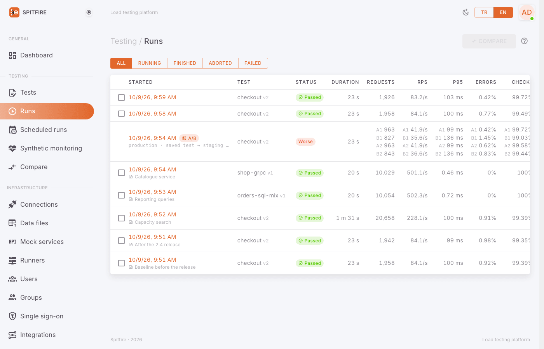544x349 pixels.
Task: Click the Runners server icon
Action: click(12, 260)
